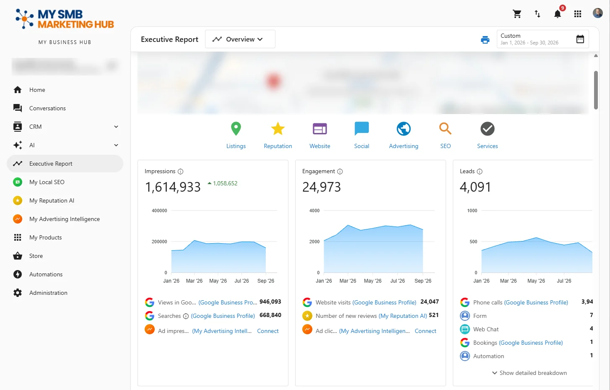The height and width of the screenshot is (390, 610).
Task: Open Conversations in sidebar
Action: 65,108
